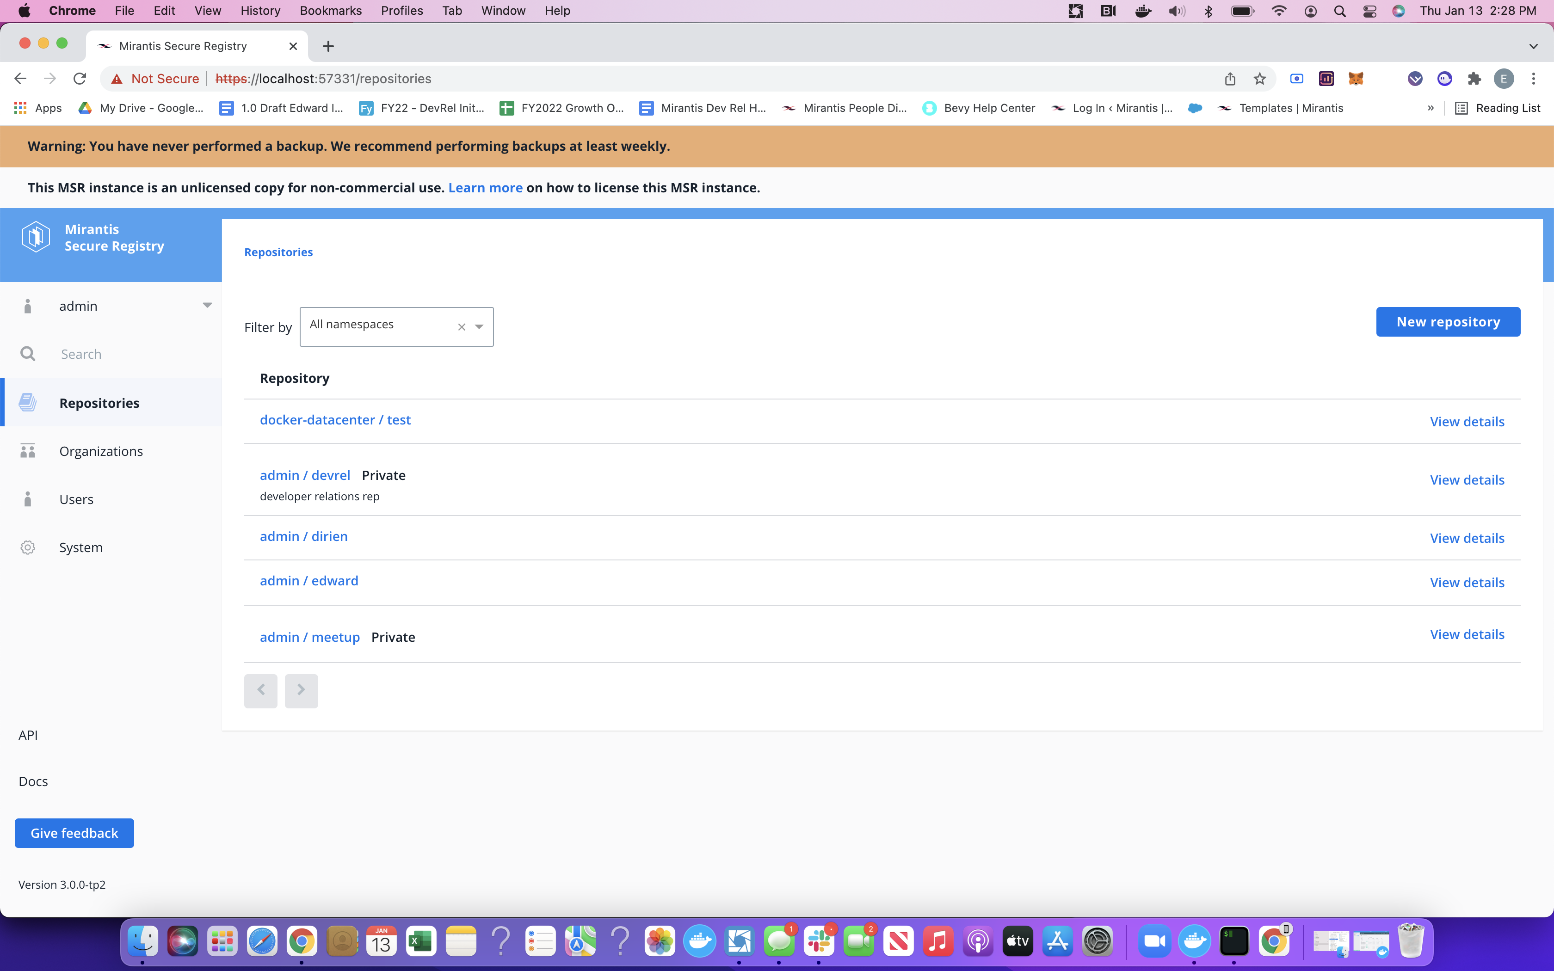Click the System gear icon in sidebar
Image resolution: width=1554 pixels, height=971 pixels.
(x=28, y=547)
